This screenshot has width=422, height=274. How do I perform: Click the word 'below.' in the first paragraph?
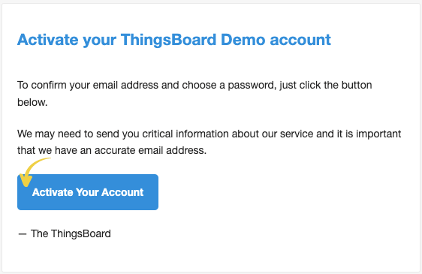click(32, 102)
